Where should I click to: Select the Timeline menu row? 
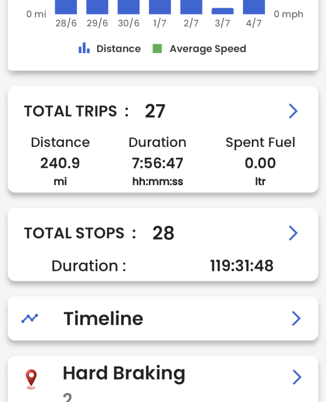click(163, 319)
